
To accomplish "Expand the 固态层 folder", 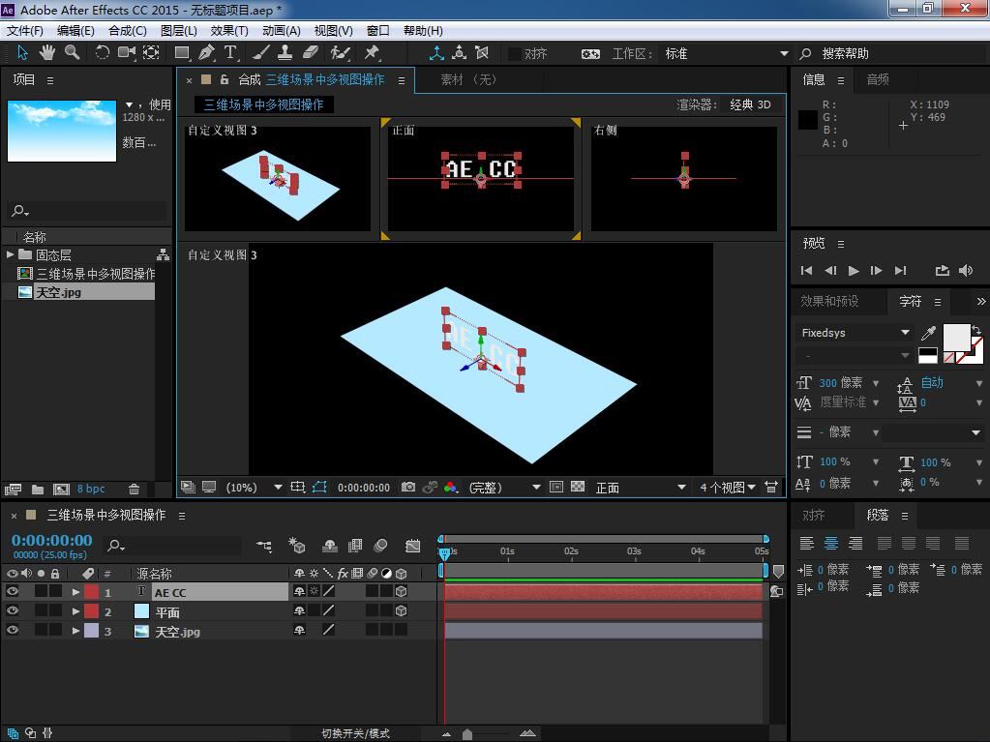I will [10, 254].
